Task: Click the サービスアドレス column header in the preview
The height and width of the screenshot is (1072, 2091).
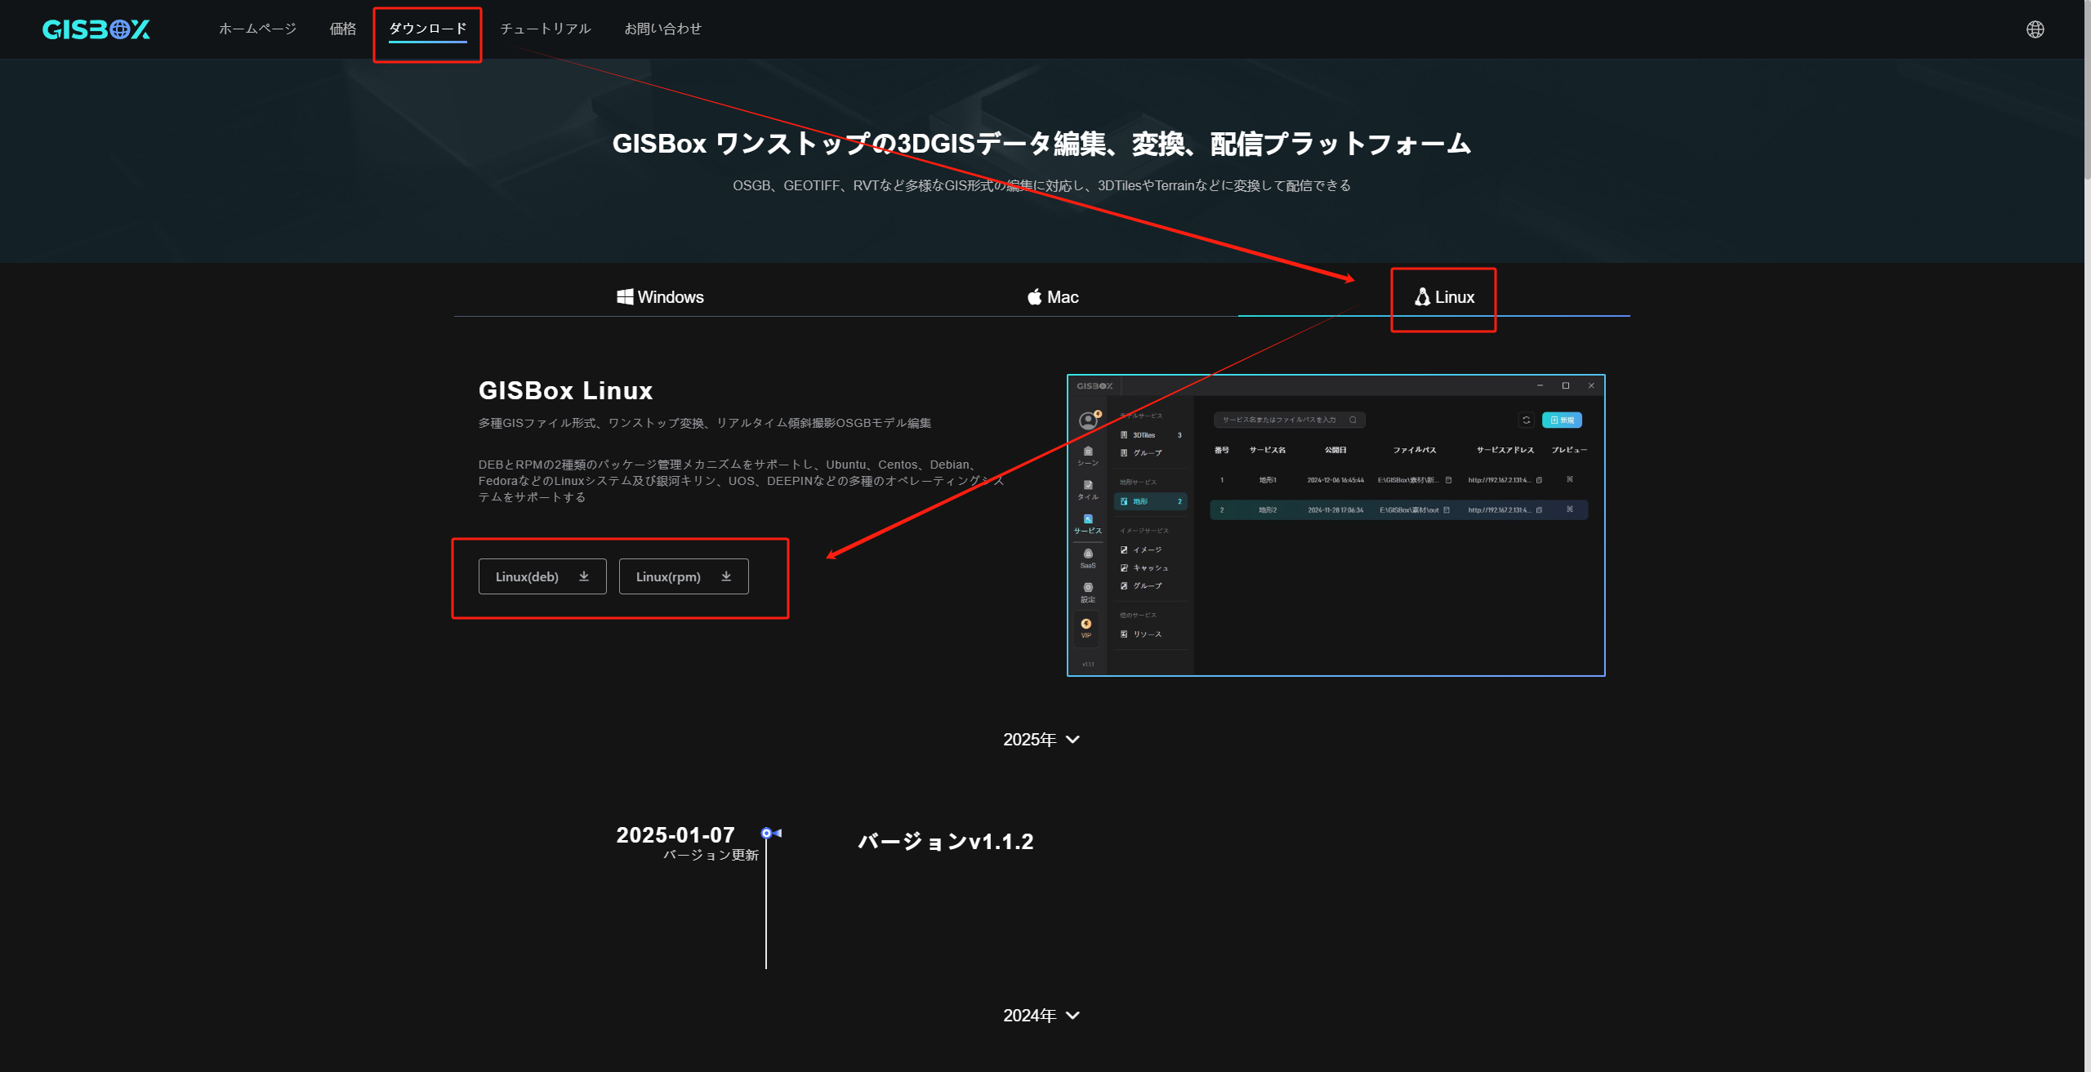Action: (1505, 450)
